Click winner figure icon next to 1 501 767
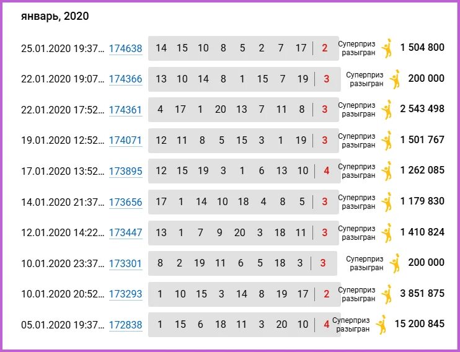This screenshot has width=460, height=352. 387,140
